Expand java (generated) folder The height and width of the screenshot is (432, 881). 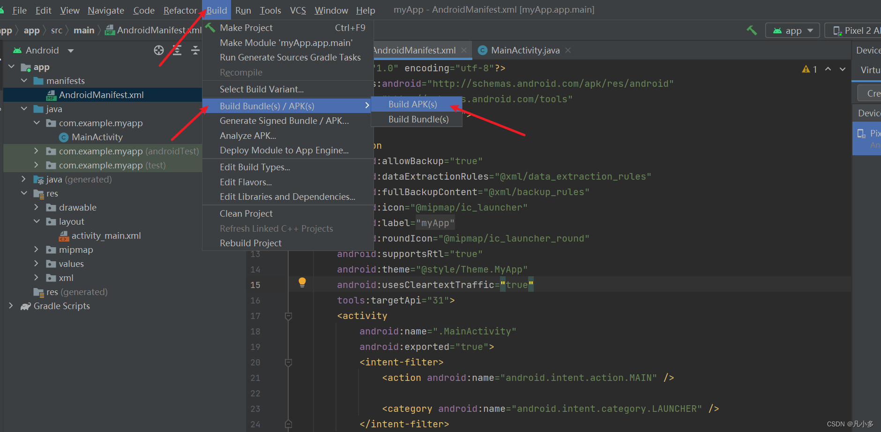point(24,179)
